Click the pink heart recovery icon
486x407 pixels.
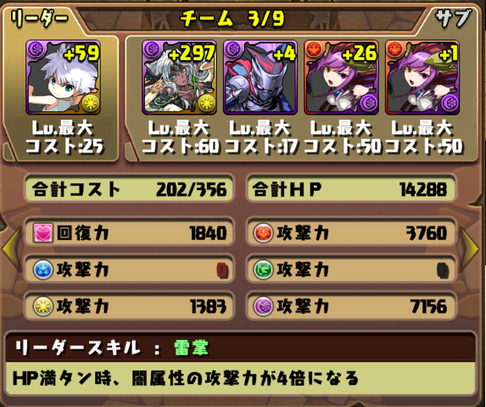pyautogui.click(x=43, y=233)
